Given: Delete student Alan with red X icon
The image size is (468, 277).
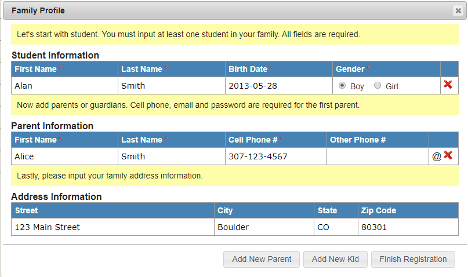Looking at the screenshot, I should pyautogui.click(x=448, y=85).
